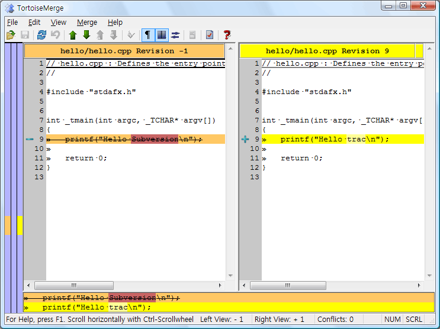The width and height of the screenshot is (440, 329).
Task: Click the Open file toolbar icon
Action: coord(10,35)
